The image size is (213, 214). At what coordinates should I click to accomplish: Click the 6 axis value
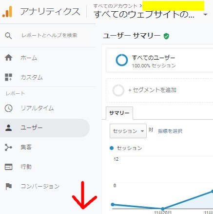point(115,186)
